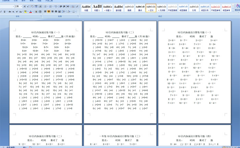
Task: Open the Asian Layout tool
Action: [x=68, y=6]
